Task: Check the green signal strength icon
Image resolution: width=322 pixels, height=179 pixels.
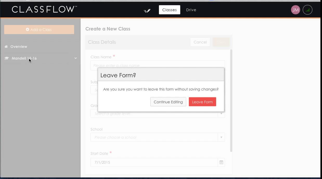Action: click(307, 10)
